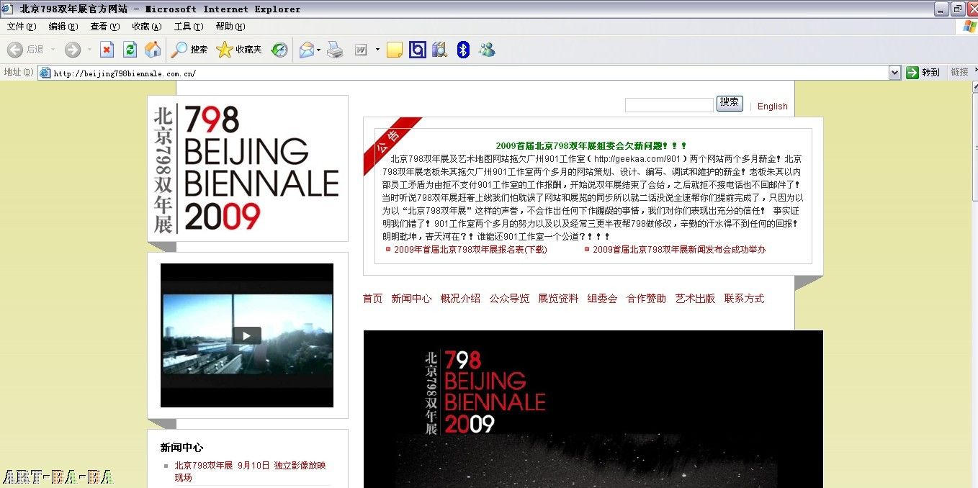The height and width of the screenshot is (488, 978).
Task: Click the Bluetooth toolbar icon
Action: tap(464, 50)
